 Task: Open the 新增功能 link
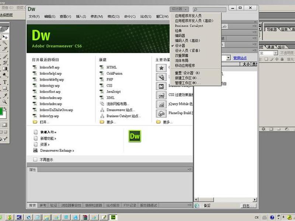click(x=48, y=138)
